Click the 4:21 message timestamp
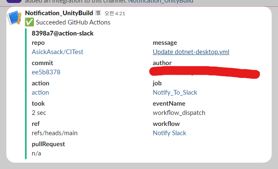Viewport: 278px width, 169px height. coord(115,14)
